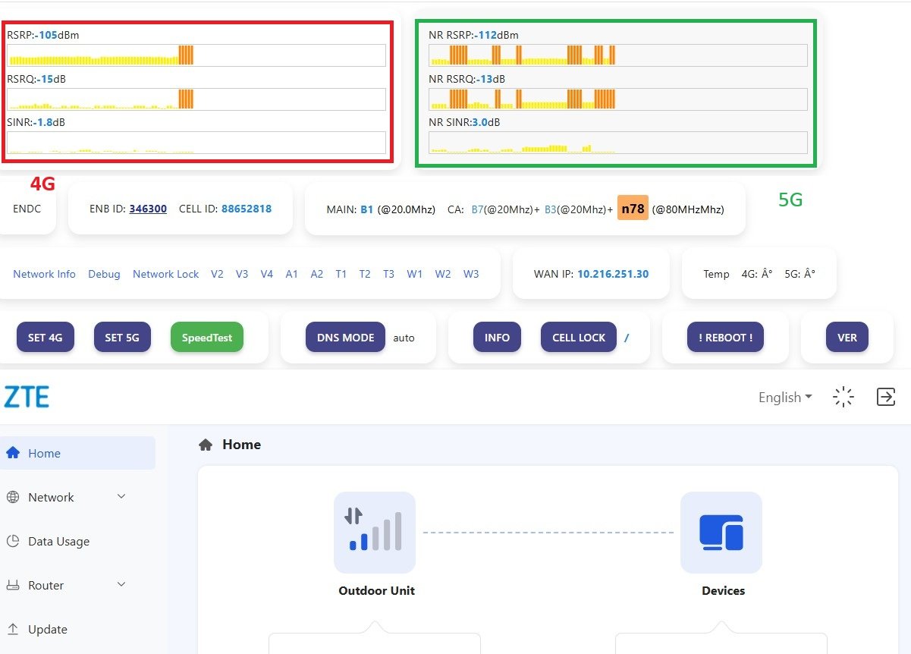Click the ZTE logo
Viewport: 911px width, 654px height.
point(27,397)
